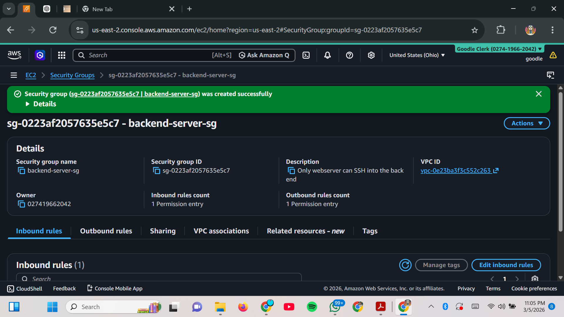
Task: Click the Edit inbound rules button
Action: 506,265
